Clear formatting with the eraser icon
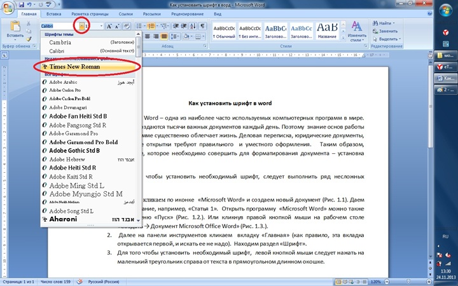This screenshot has width=458, height=286. pyautogui.click(x=127, y=26)
